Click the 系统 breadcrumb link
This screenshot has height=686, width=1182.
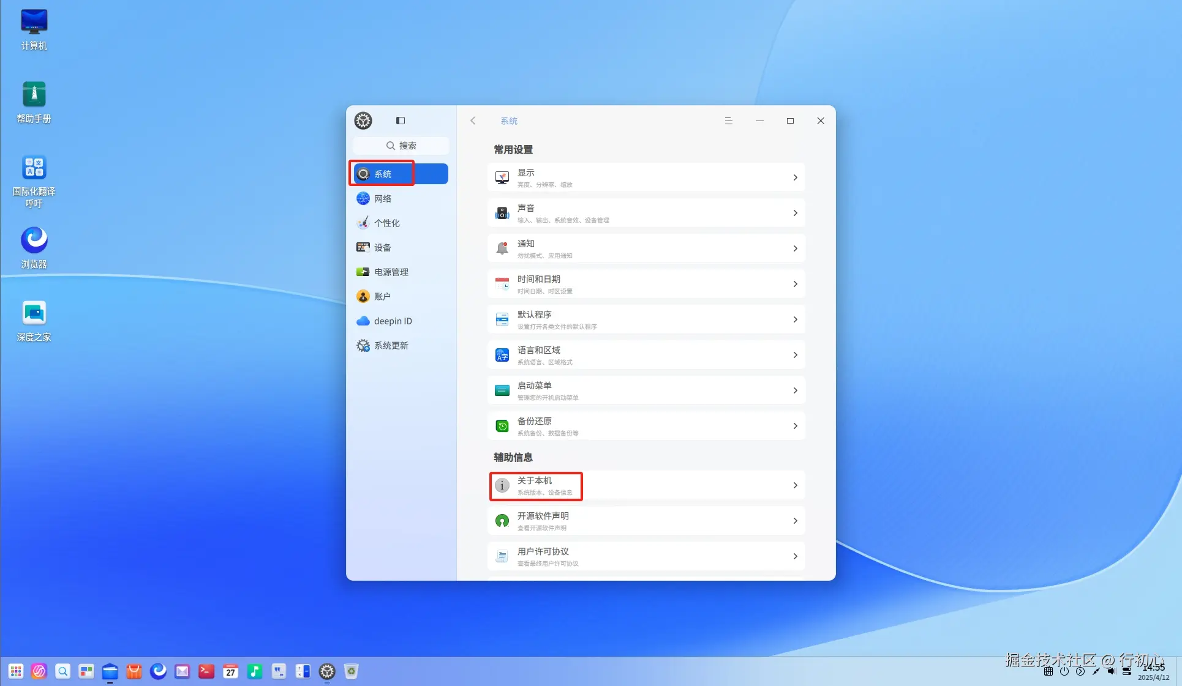tap(509, 121)
